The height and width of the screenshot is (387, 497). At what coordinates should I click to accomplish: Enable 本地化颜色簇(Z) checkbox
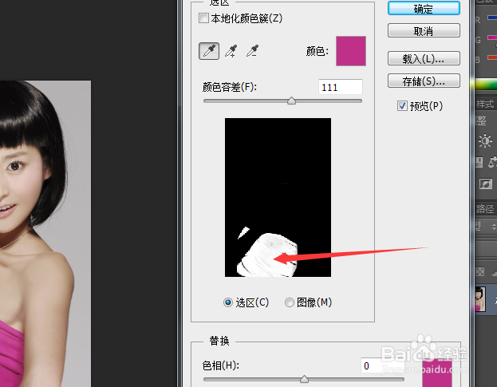[203, 18]
